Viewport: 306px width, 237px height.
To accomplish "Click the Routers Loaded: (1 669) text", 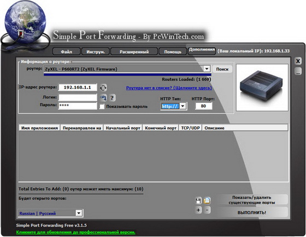I will [x=186, y=79].
